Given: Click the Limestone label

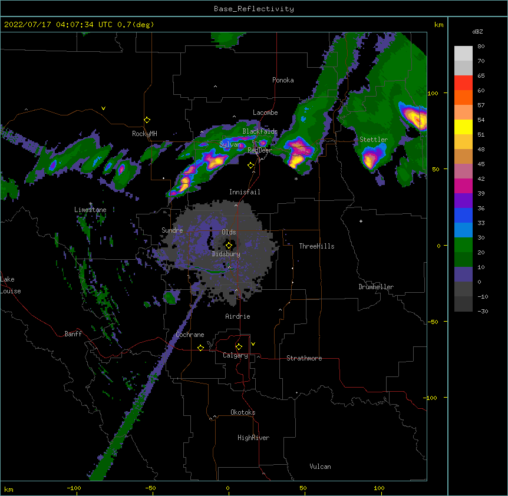Looking at the screenshot, I should (90, 210).
